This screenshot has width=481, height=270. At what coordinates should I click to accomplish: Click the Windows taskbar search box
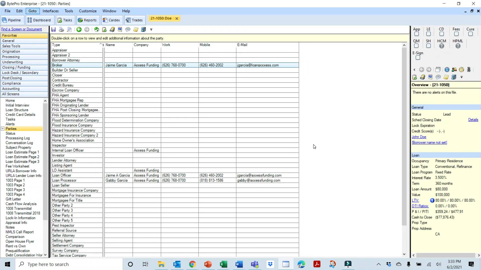(x=69, y=264)
